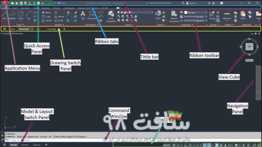Toggle drawing grid display in status bar
This screenshot has height=147, width=262.
pos(174,145)
